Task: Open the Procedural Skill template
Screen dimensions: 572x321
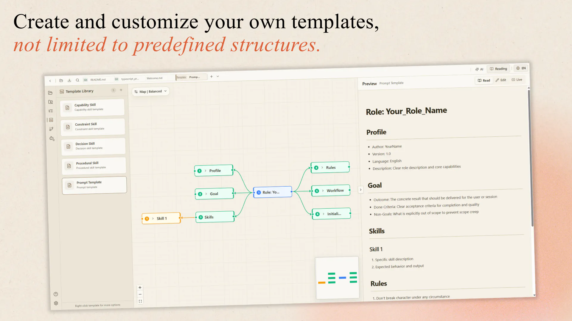Action: pos(94,166)
